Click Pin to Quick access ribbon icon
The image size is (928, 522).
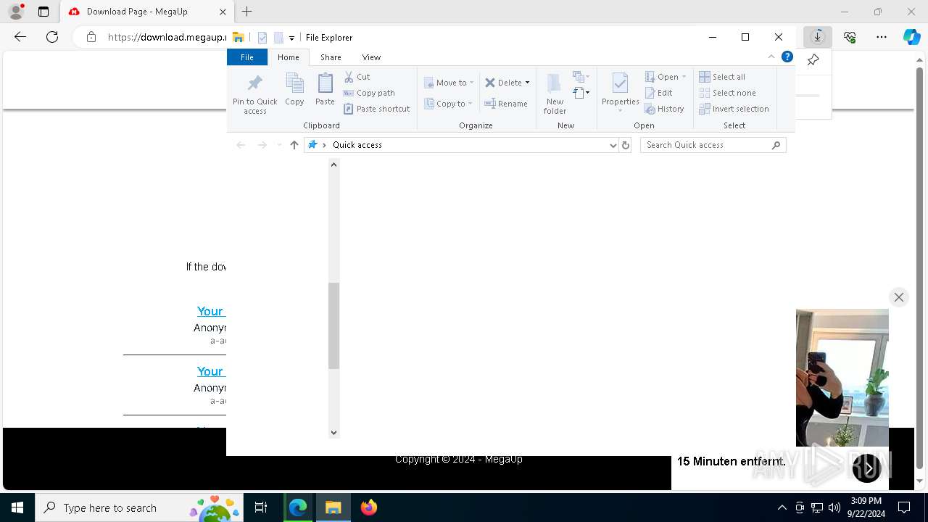tap(254, 94)
